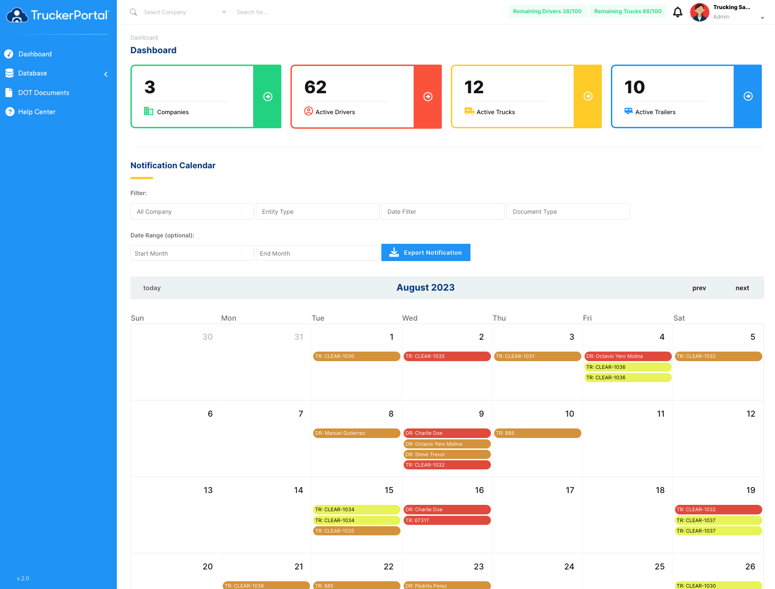Open TR: CLEAR-1035 event on August 2

[447, 356]
